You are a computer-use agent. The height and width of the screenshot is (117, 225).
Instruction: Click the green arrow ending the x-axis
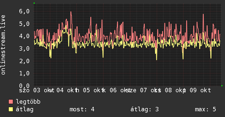pos(222,86)
